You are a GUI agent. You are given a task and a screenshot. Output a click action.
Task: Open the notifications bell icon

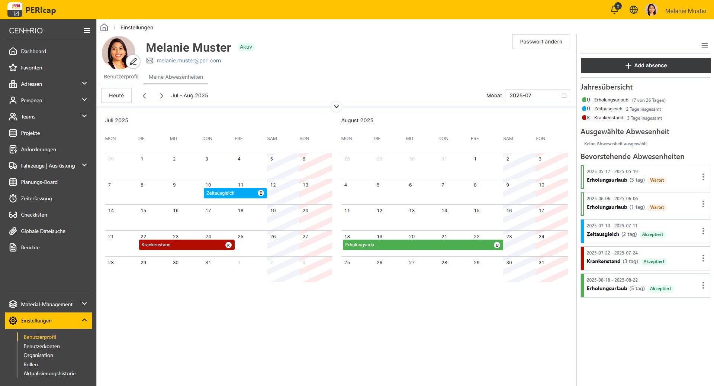(x=614, y=10)
